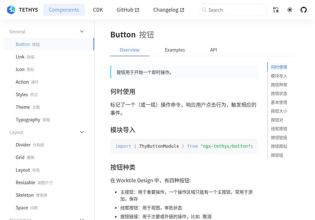Click the external-link icon next to GitHub

[137, 10]
